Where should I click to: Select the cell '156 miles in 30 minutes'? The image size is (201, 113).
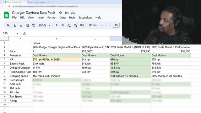(57, 76)
